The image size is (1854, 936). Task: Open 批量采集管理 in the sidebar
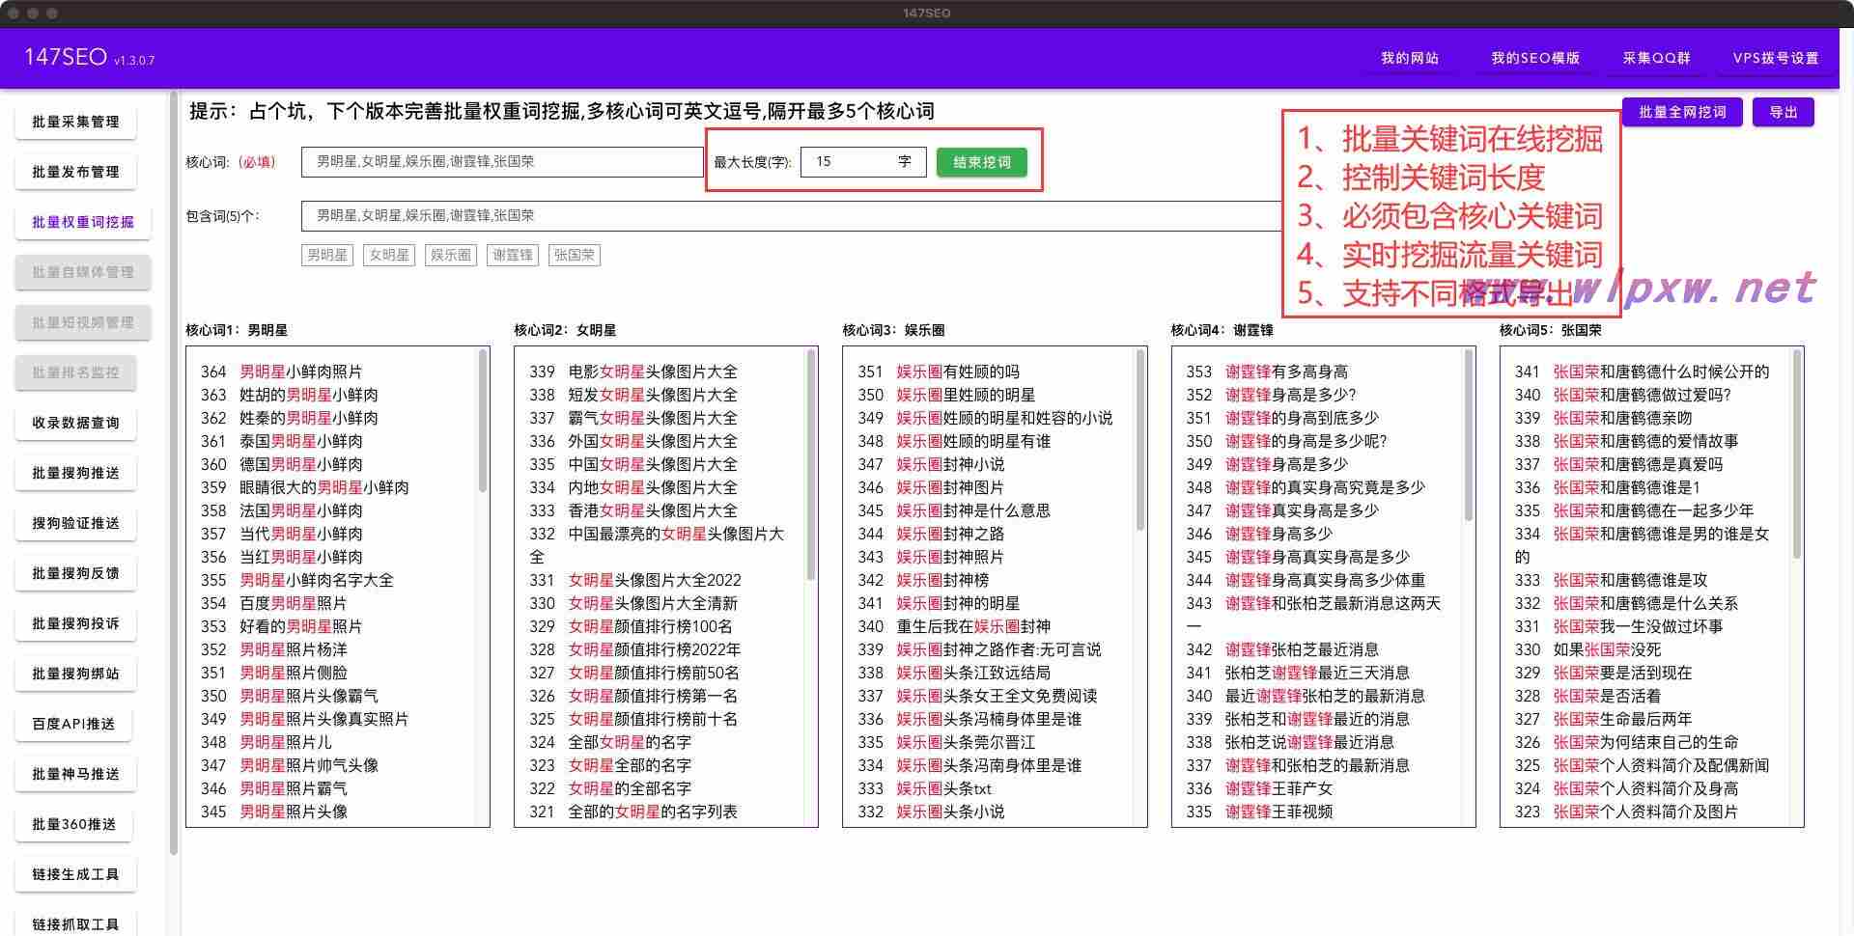(75, 122)
